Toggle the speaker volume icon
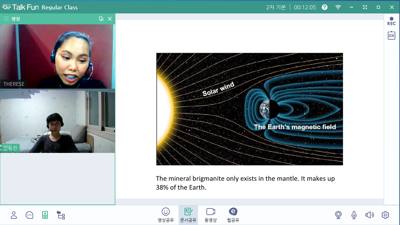 [x=369, y=215]
